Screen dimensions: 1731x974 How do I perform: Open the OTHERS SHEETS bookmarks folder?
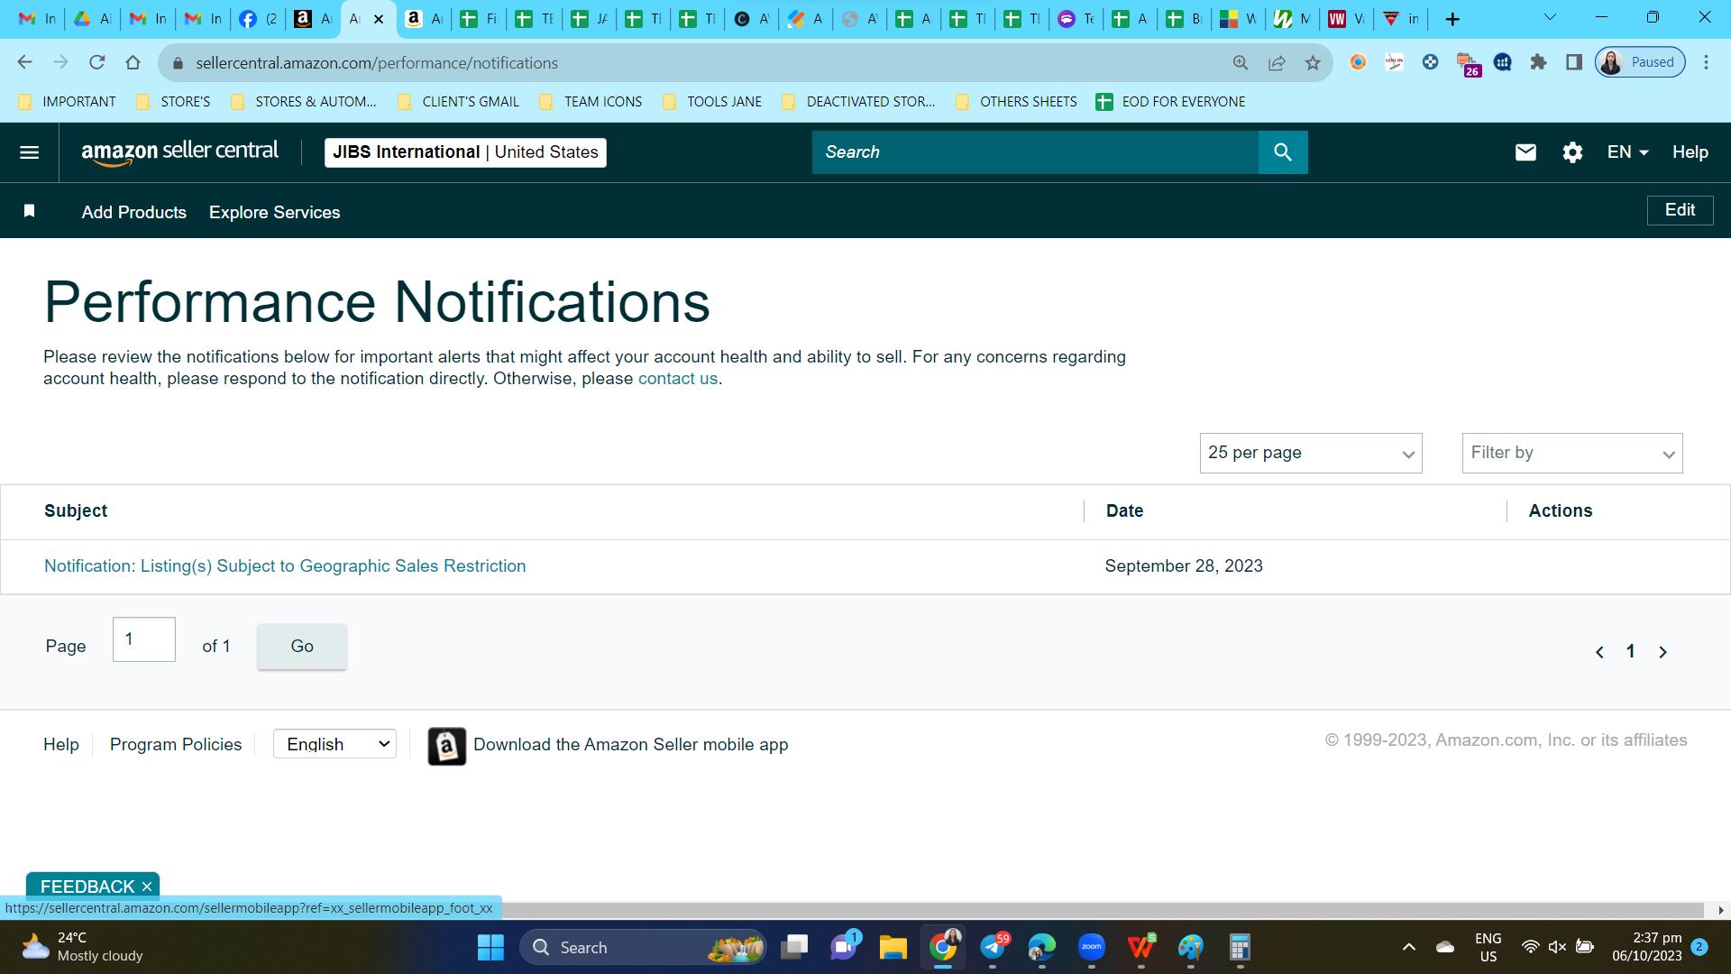[x=1016, y=102]
